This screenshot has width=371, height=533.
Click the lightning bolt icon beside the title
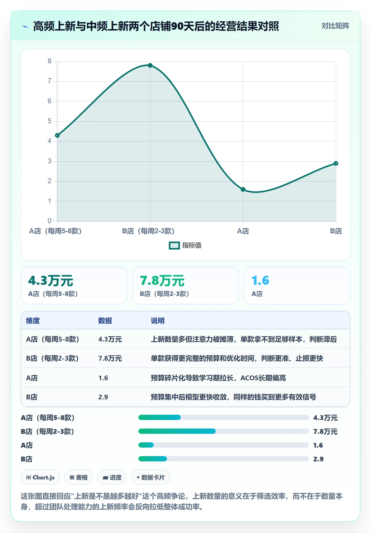coord(25,27)
